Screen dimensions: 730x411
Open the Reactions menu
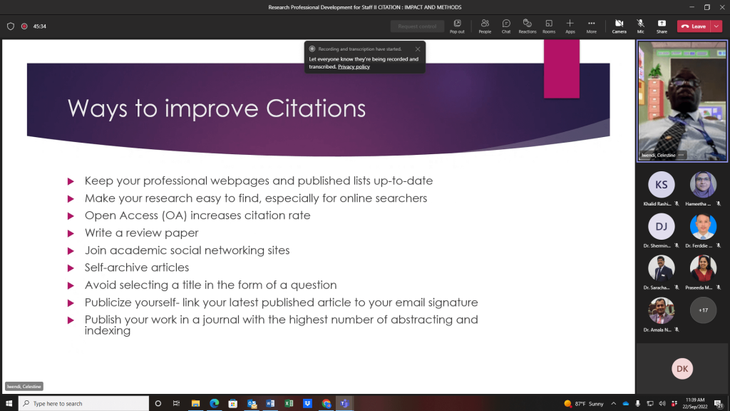coord(528,26)
